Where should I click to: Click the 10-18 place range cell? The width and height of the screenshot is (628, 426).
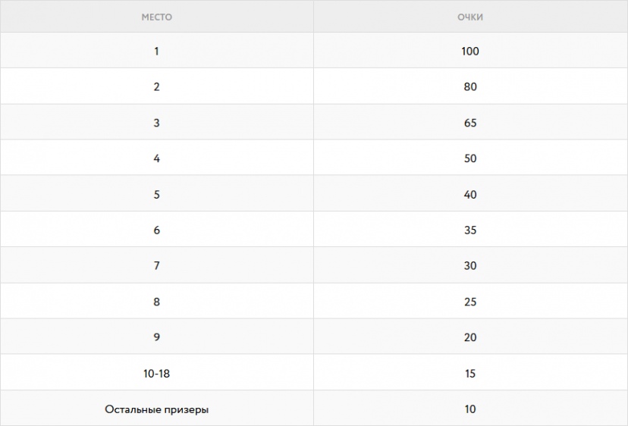156,373
